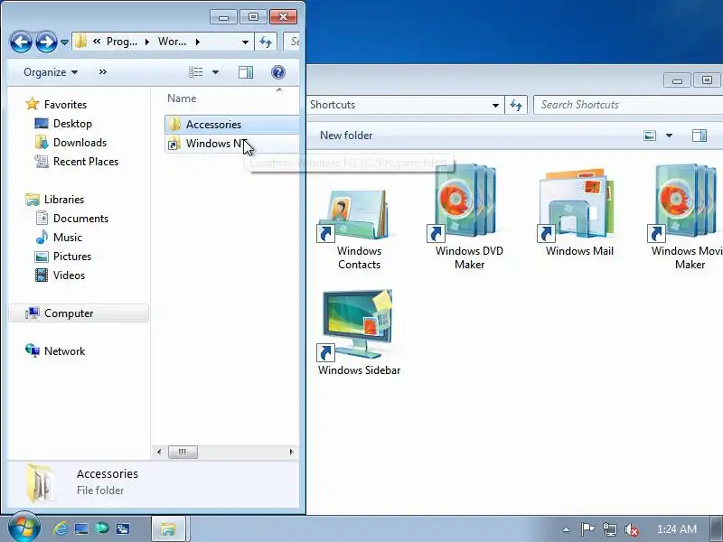This screenshot has height=542, width=723.
Task: Open Desktop in the navigation pane
Action: [63, 124]
